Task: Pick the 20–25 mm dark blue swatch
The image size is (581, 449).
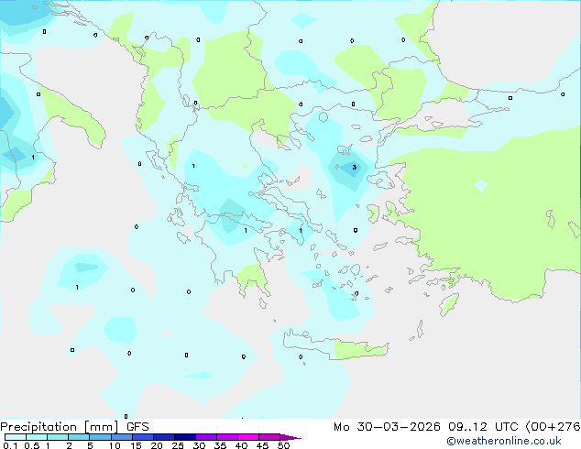Action: (x=163, y=437)
